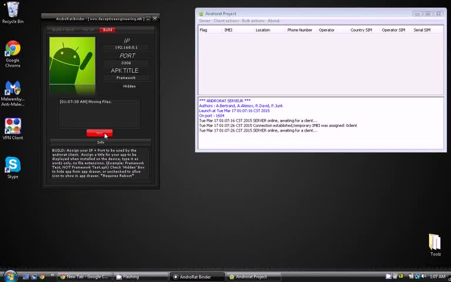
Task: Click Switch Between Windows quick launch icon
Action: [33, 277]
